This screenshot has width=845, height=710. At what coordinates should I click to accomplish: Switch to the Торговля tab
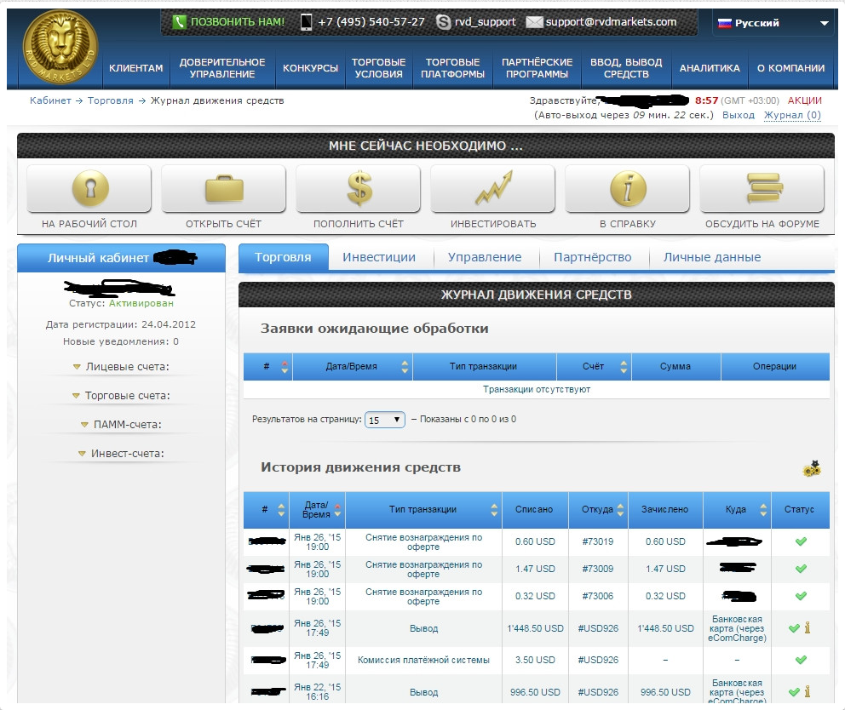[x=283, y=257]
